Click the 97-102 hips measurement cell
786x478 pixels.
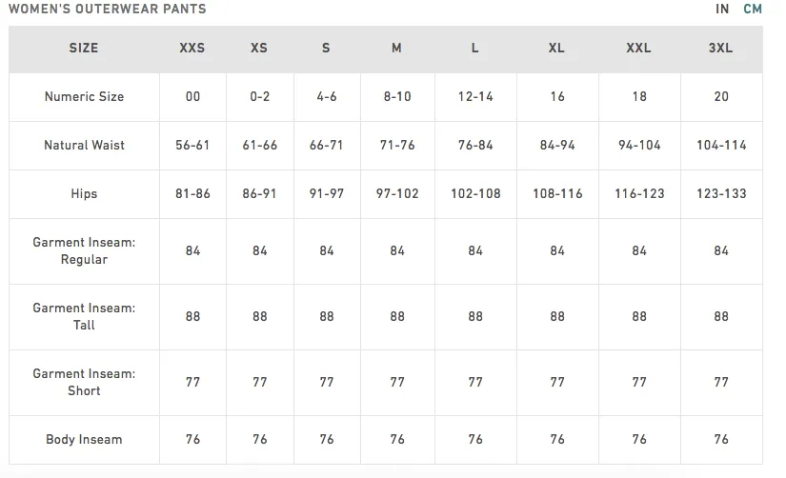pos(397,194)
